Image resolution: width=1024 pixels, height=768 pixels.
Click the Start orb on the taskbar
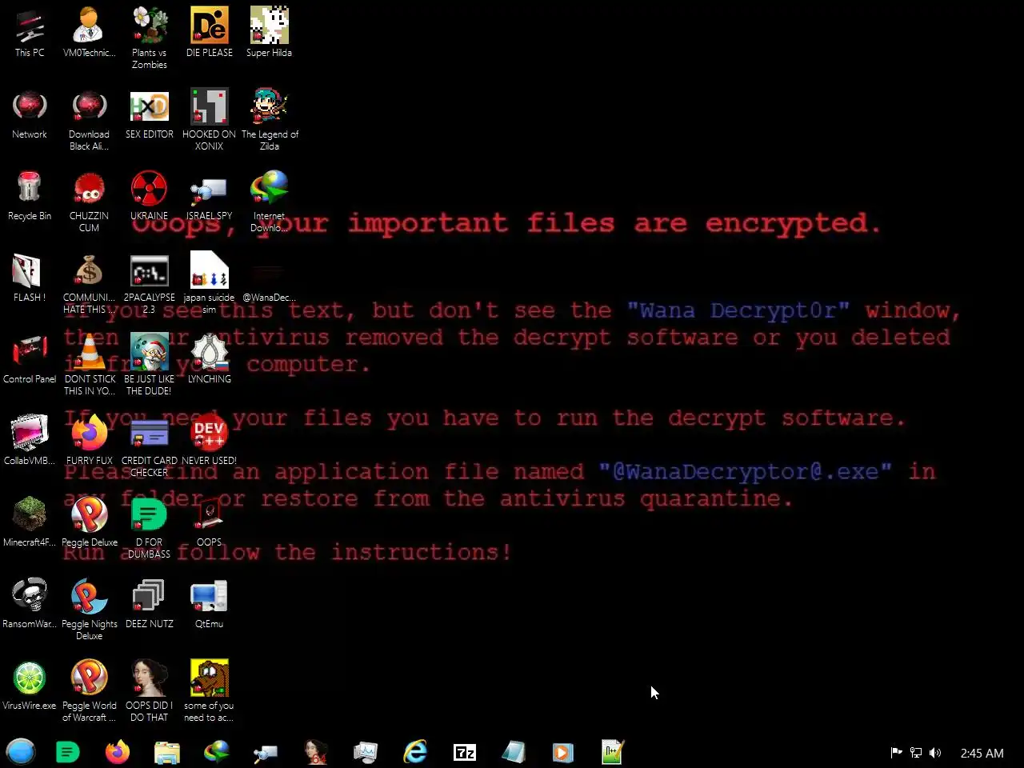click(21, 752)
